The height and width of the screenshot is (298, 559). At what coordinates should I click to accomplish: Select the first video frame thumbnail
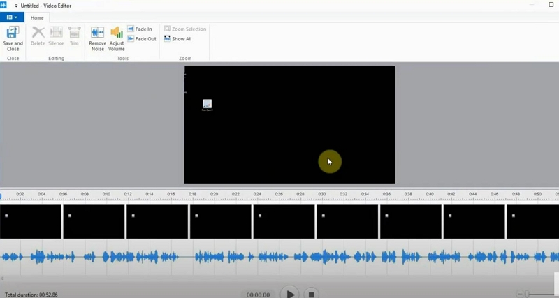tap(30, 221)
